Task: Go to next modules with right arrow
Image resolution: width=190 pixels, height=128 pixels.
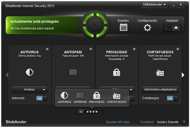Action: (x=183, y=75)
